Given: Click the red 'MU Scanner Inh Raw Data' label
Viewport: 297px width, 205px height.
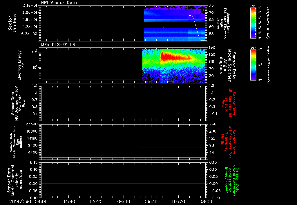Looking at the screenshot, I should click(x=229, y=103).
